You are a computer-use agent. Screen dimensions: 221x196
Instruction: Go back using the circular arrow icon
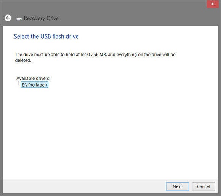coord(8,18)
